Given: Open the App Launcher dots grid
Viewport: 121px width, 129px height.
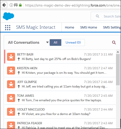Looking at the screenshot, I should 8,27.
